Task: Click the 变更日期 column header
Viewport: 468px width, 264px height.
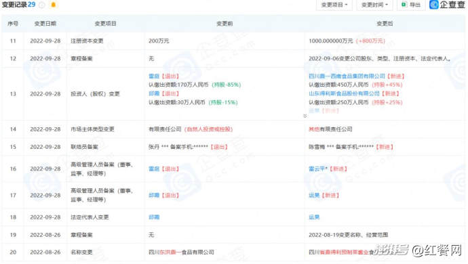Action: pyautogui.click(x=45, y=24)
